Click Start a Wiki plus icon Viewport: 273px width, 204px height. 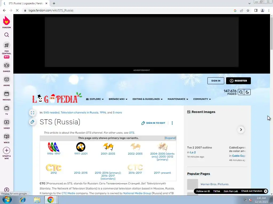pos(7,150)
